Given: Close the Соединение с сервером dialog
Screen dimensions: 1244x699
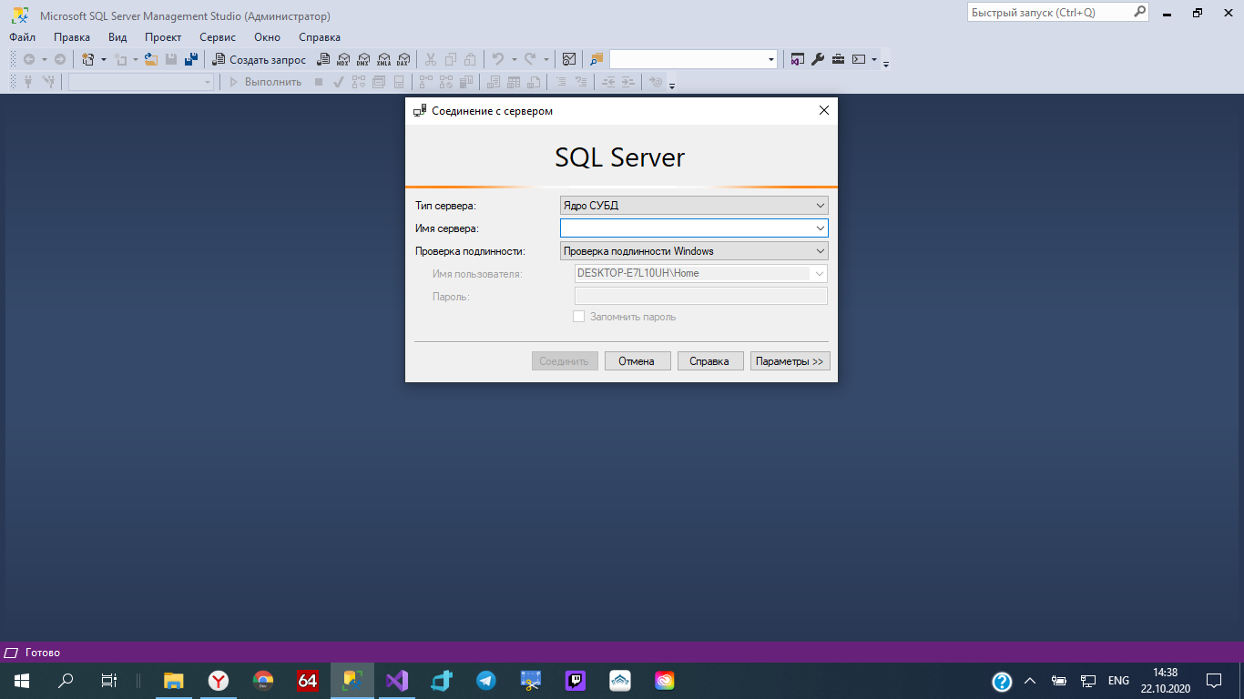Looking at the screenshot, I should 824,110.
